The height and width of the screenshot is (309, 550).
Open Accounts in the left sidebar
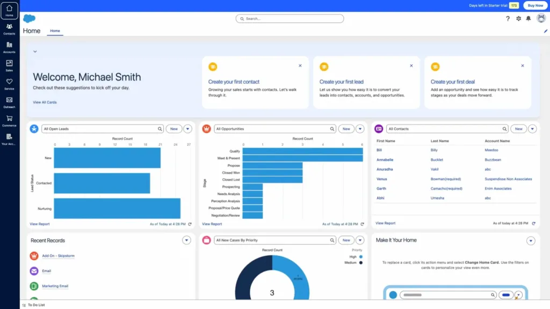[x=9, y=47]
